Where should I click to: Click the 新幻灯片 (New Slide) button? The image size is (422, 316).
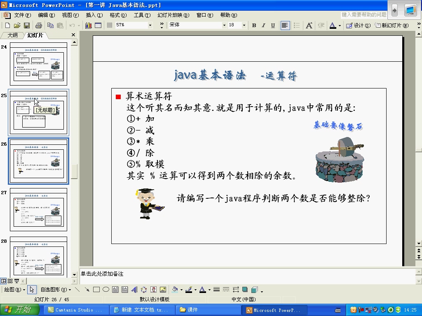coord(392,25)
